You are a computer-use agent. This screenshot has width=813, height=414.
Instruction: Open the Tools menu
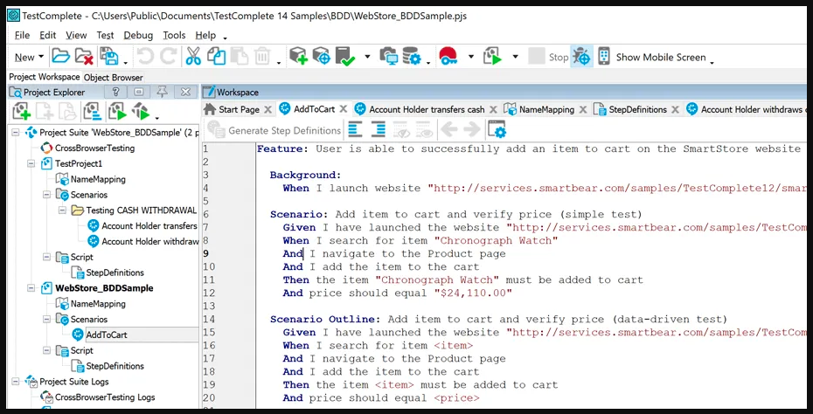[x=174, y=35]
